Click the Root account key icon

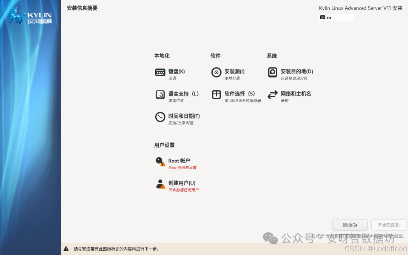tap(160, 161)
